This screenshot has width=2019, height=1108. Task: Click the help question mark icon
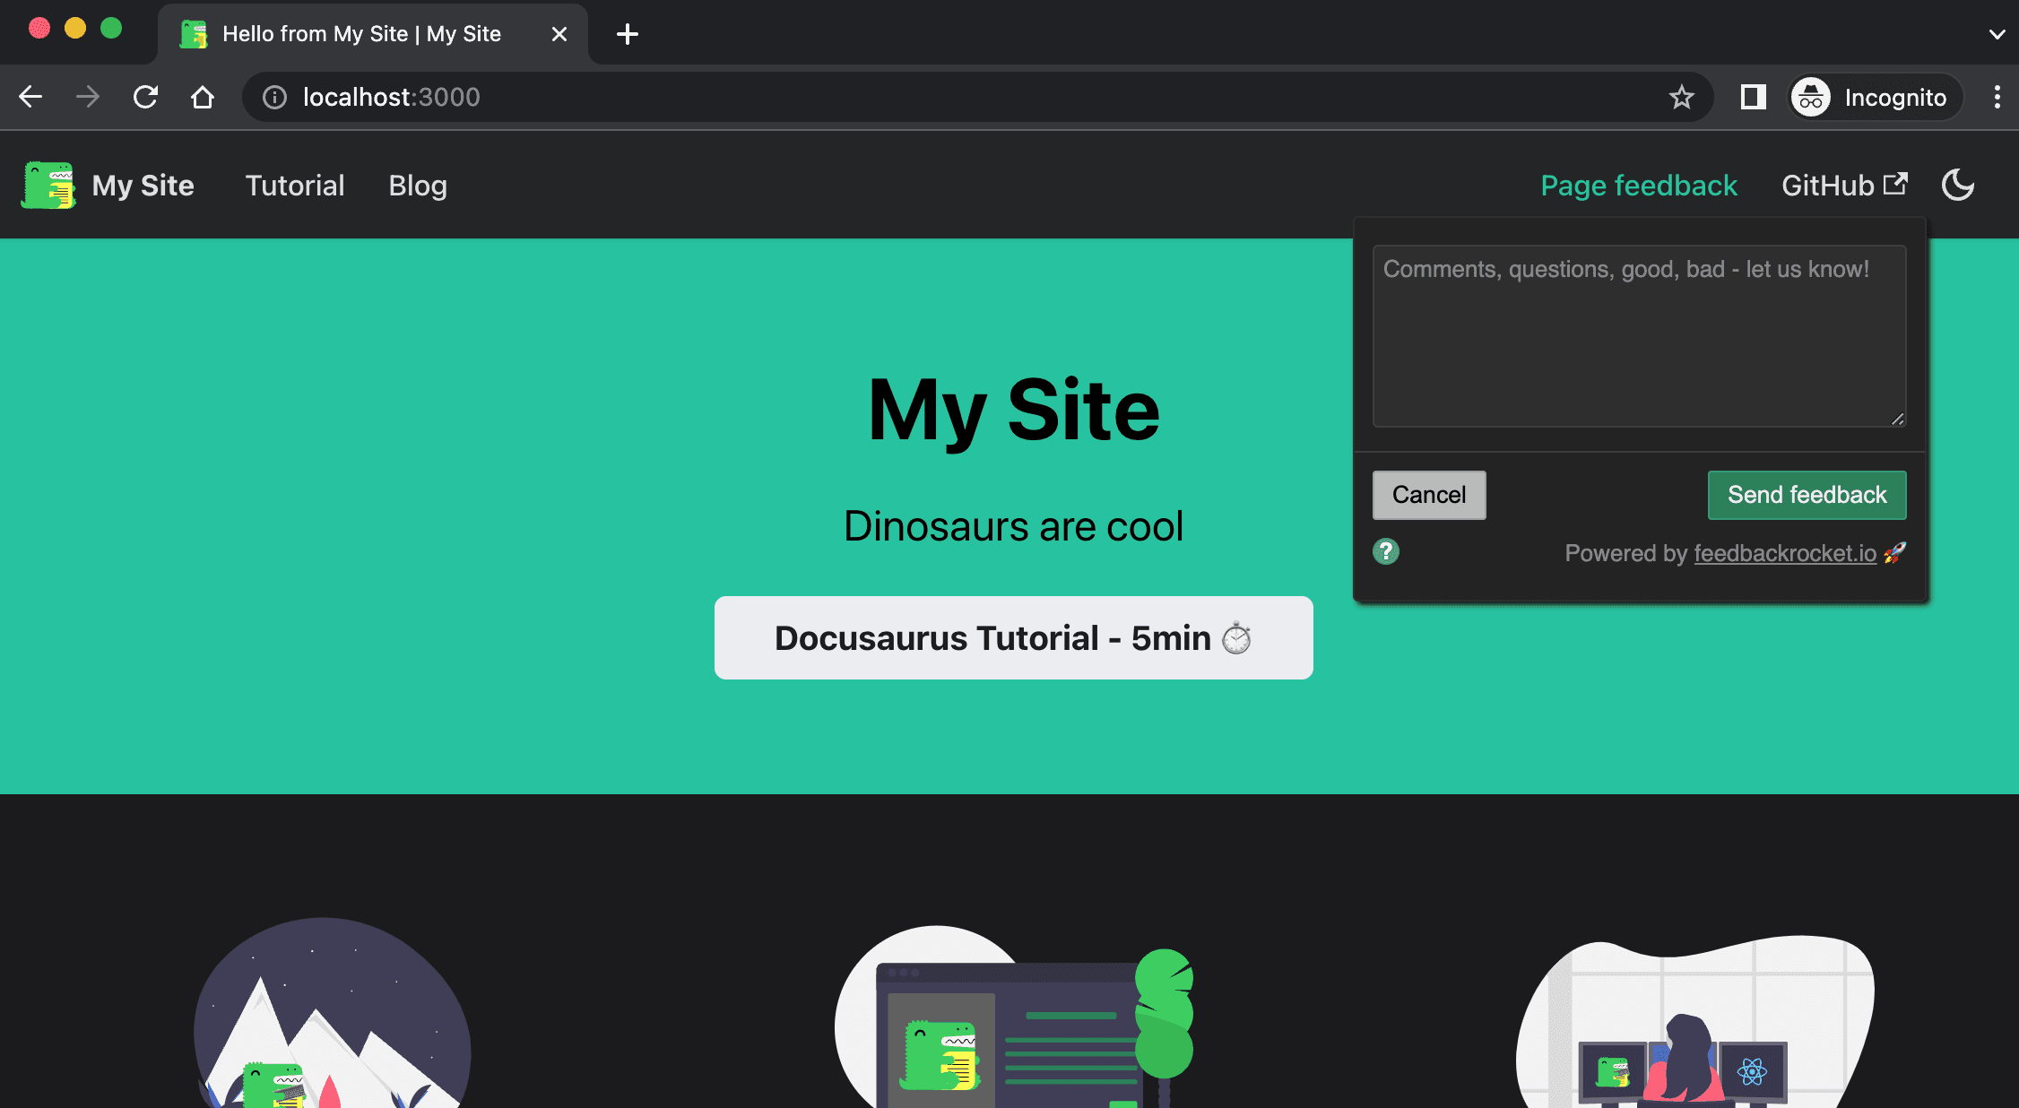click(1386, 551)
